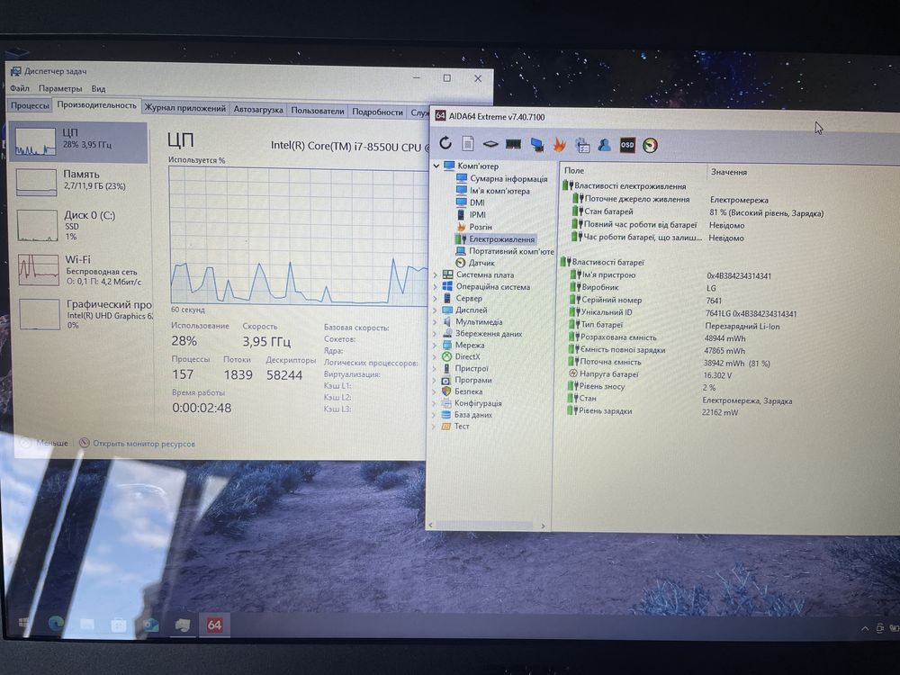Open the Вид menu in Task Manager

click(98, 89)
